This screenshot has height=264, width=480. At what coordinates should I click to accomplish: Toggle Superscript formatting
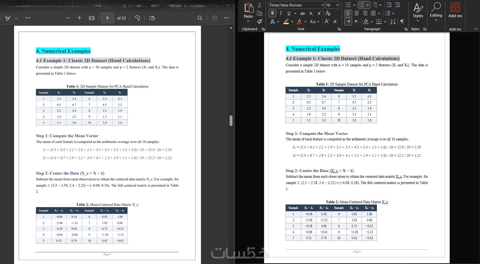click(319, 13)
